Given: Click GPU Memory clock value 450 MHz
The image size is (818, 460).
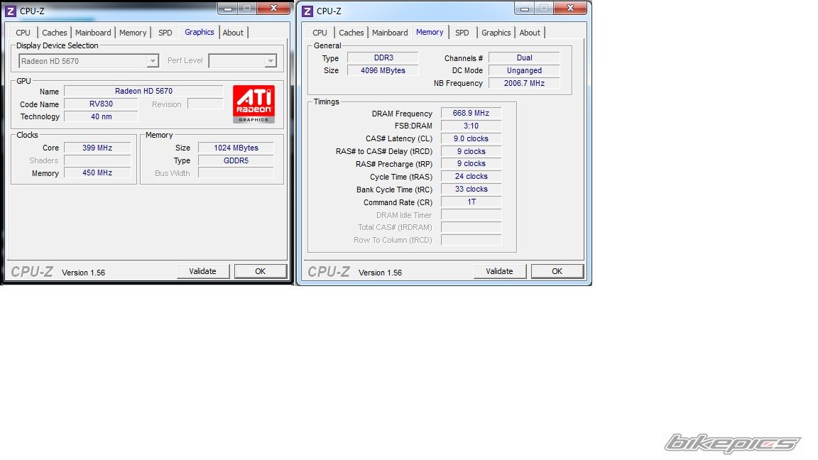Looking at the screenshot, I should tap(97, 172).
